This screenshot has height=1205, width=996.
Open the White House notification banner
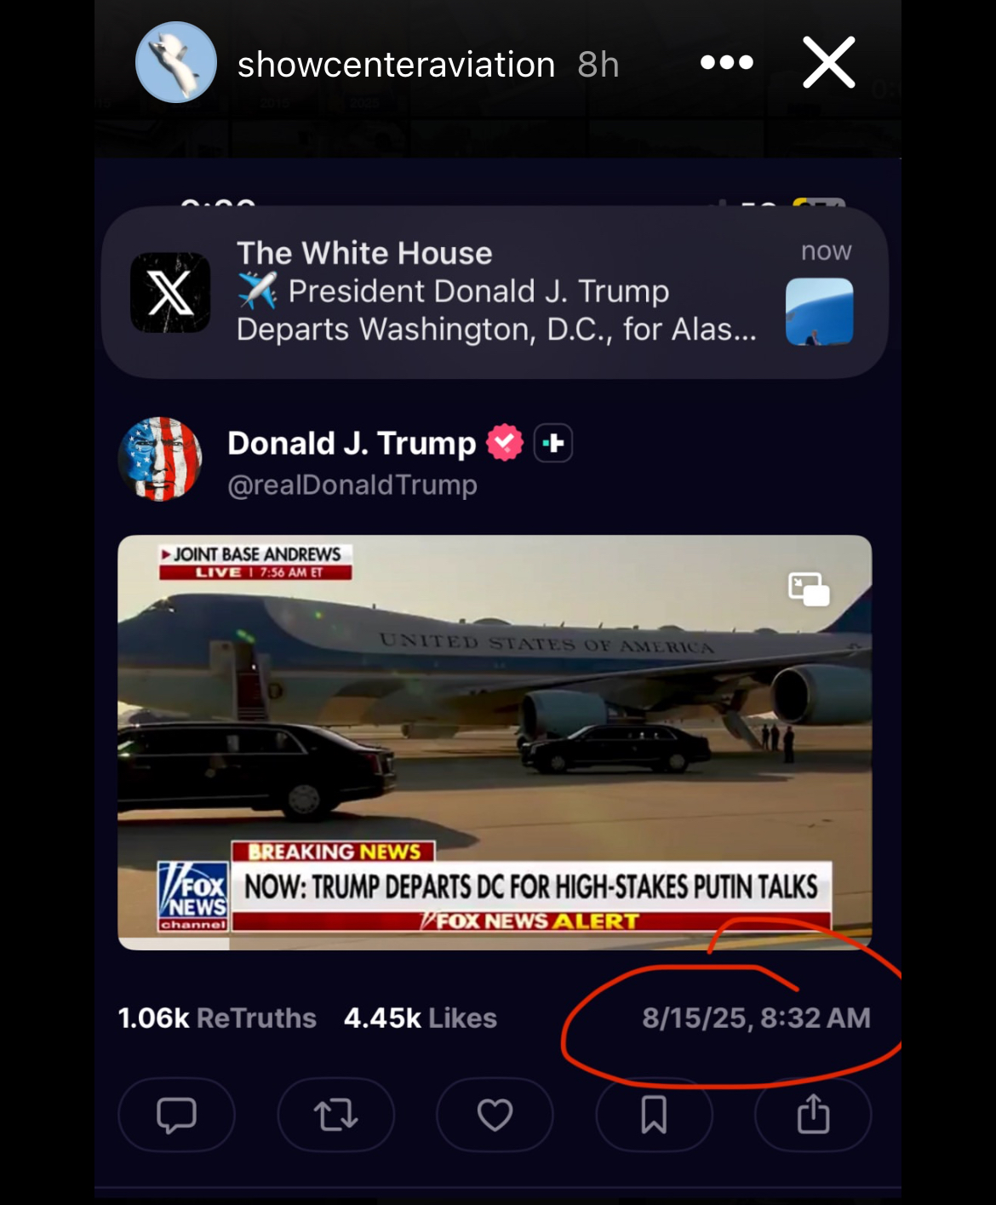[x=495, y=292]
